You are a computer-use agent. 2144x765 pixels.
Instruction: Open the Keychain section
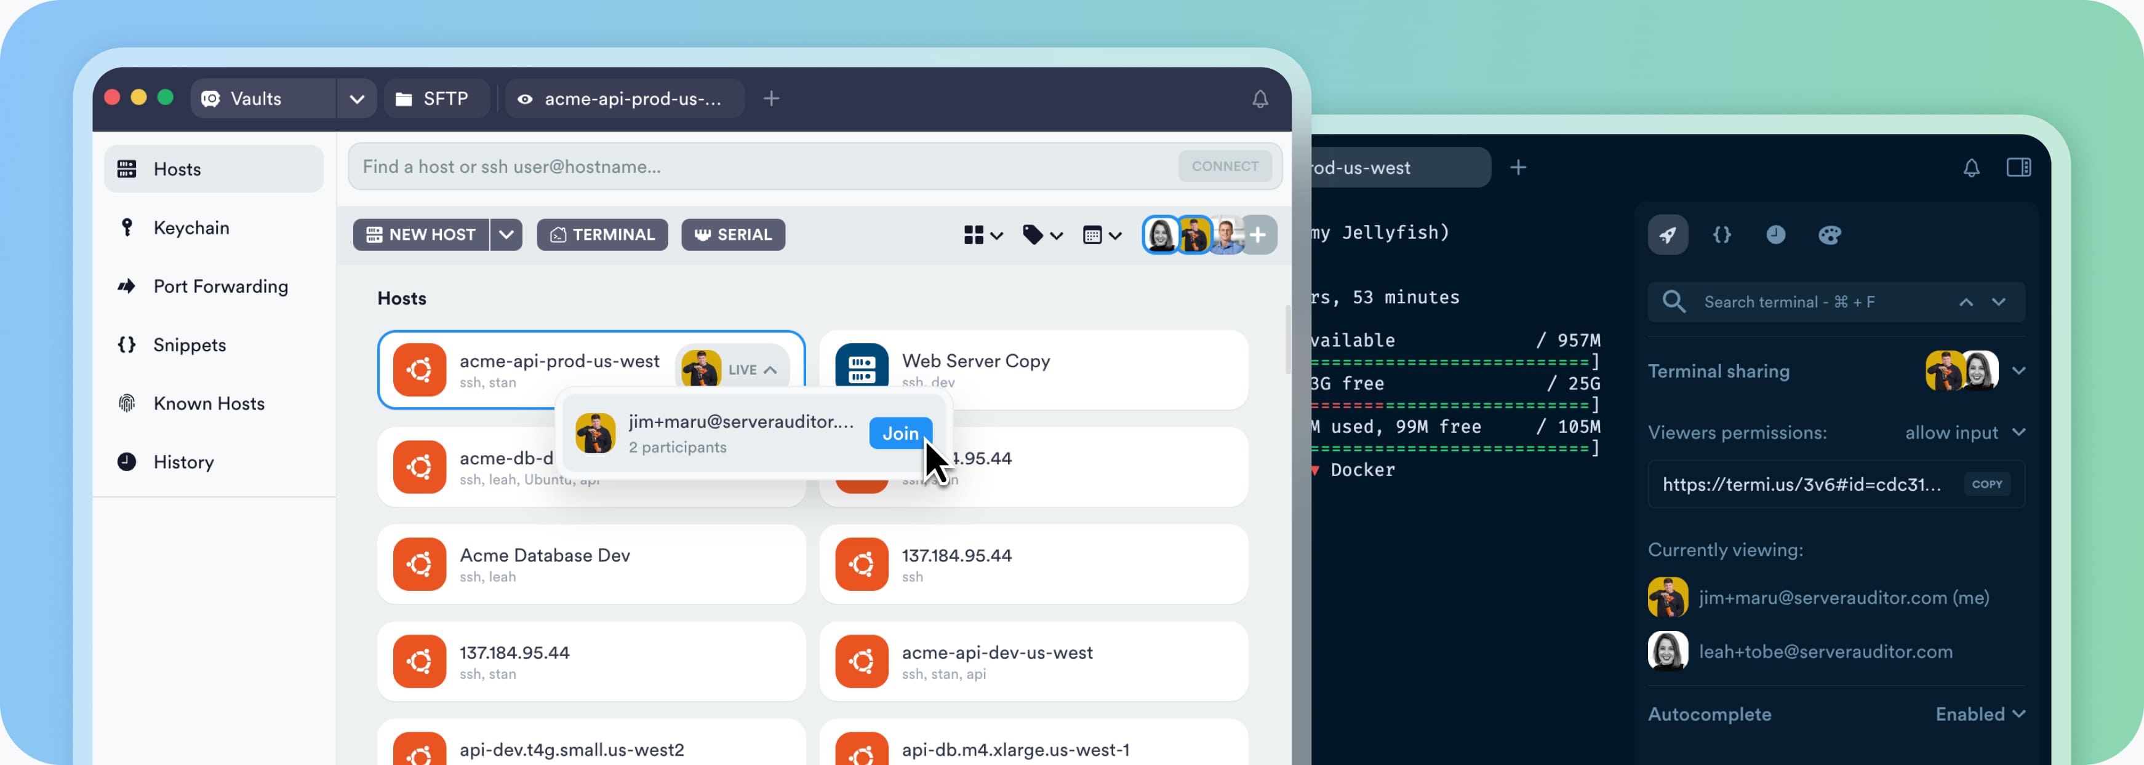click(213, 227)
